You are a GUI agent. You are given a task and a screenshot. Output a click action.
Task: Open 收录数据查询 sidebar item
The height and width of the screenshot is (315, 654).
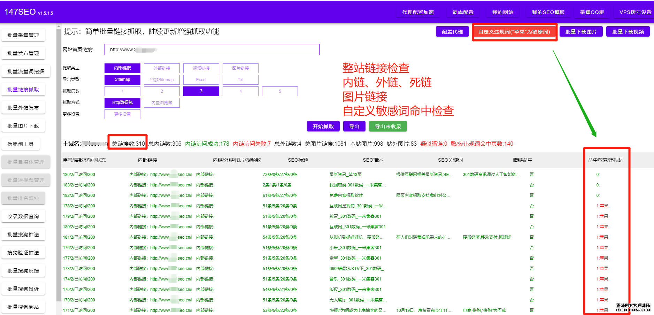(23, 216)
